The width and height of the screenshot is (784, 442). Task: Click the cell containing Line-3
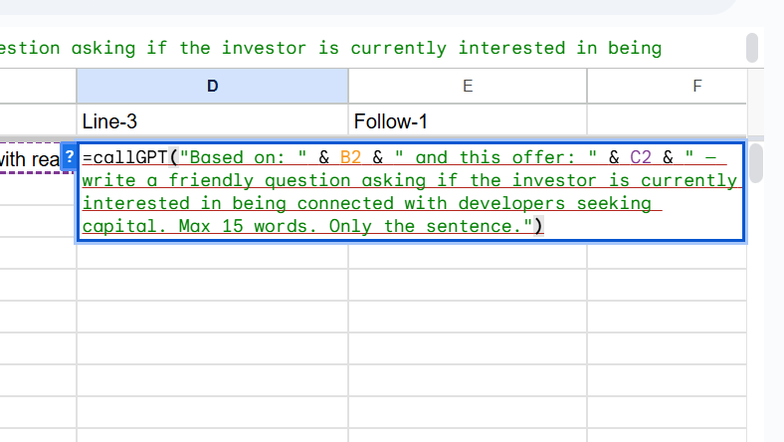tap(212, 121)
